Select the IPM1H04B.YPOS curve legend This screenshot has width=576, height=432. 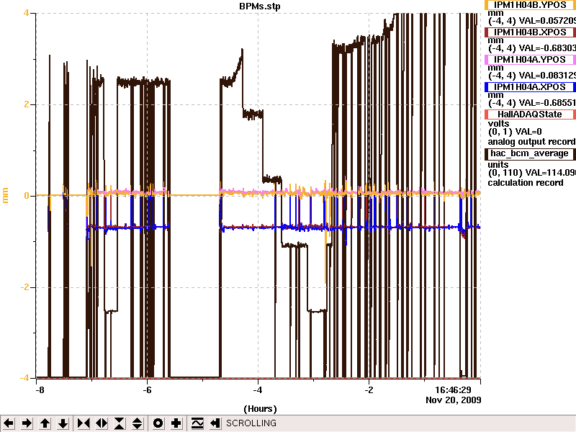click(530, 5)
